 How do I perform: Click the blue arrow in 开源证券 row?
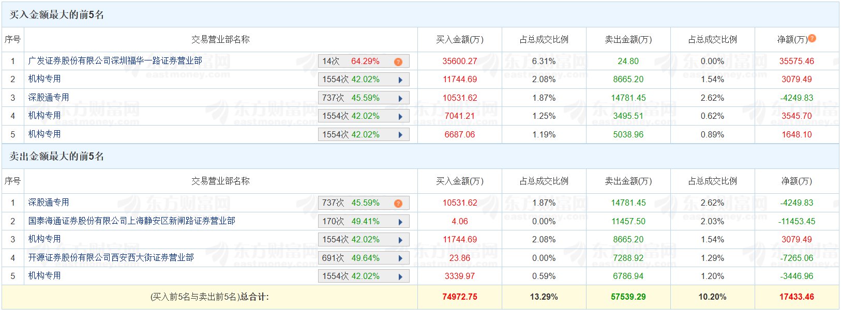click(400, 258)
